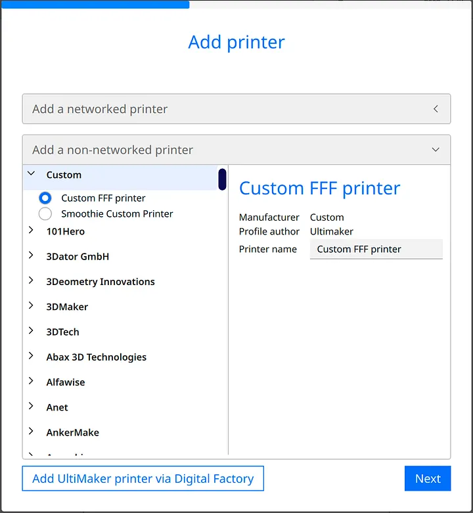The height and width of the screenshot is (513, 473).
Task: Select Smoothie Custom Printer radio button
Action: pos(45,213)
